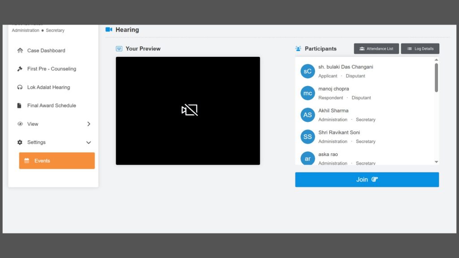Click the gavel icon for First Pre-Counseling
459x258 pixels.
(20, 69)
